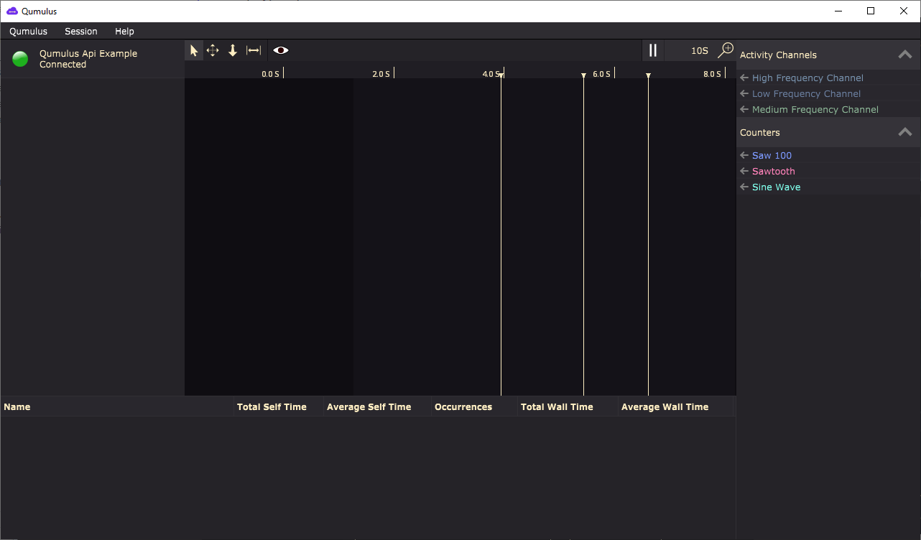
Task: Select Medium Frequency Channel label
Action: pyautogui.click(x=815, y=109)
